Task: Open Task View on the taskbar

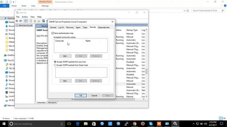Action: coord(69,124)
